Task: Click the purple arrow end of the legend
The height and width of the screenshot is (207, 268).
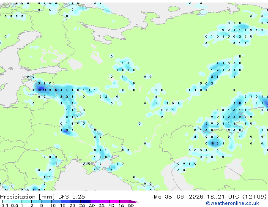Action: coord(134,202)
